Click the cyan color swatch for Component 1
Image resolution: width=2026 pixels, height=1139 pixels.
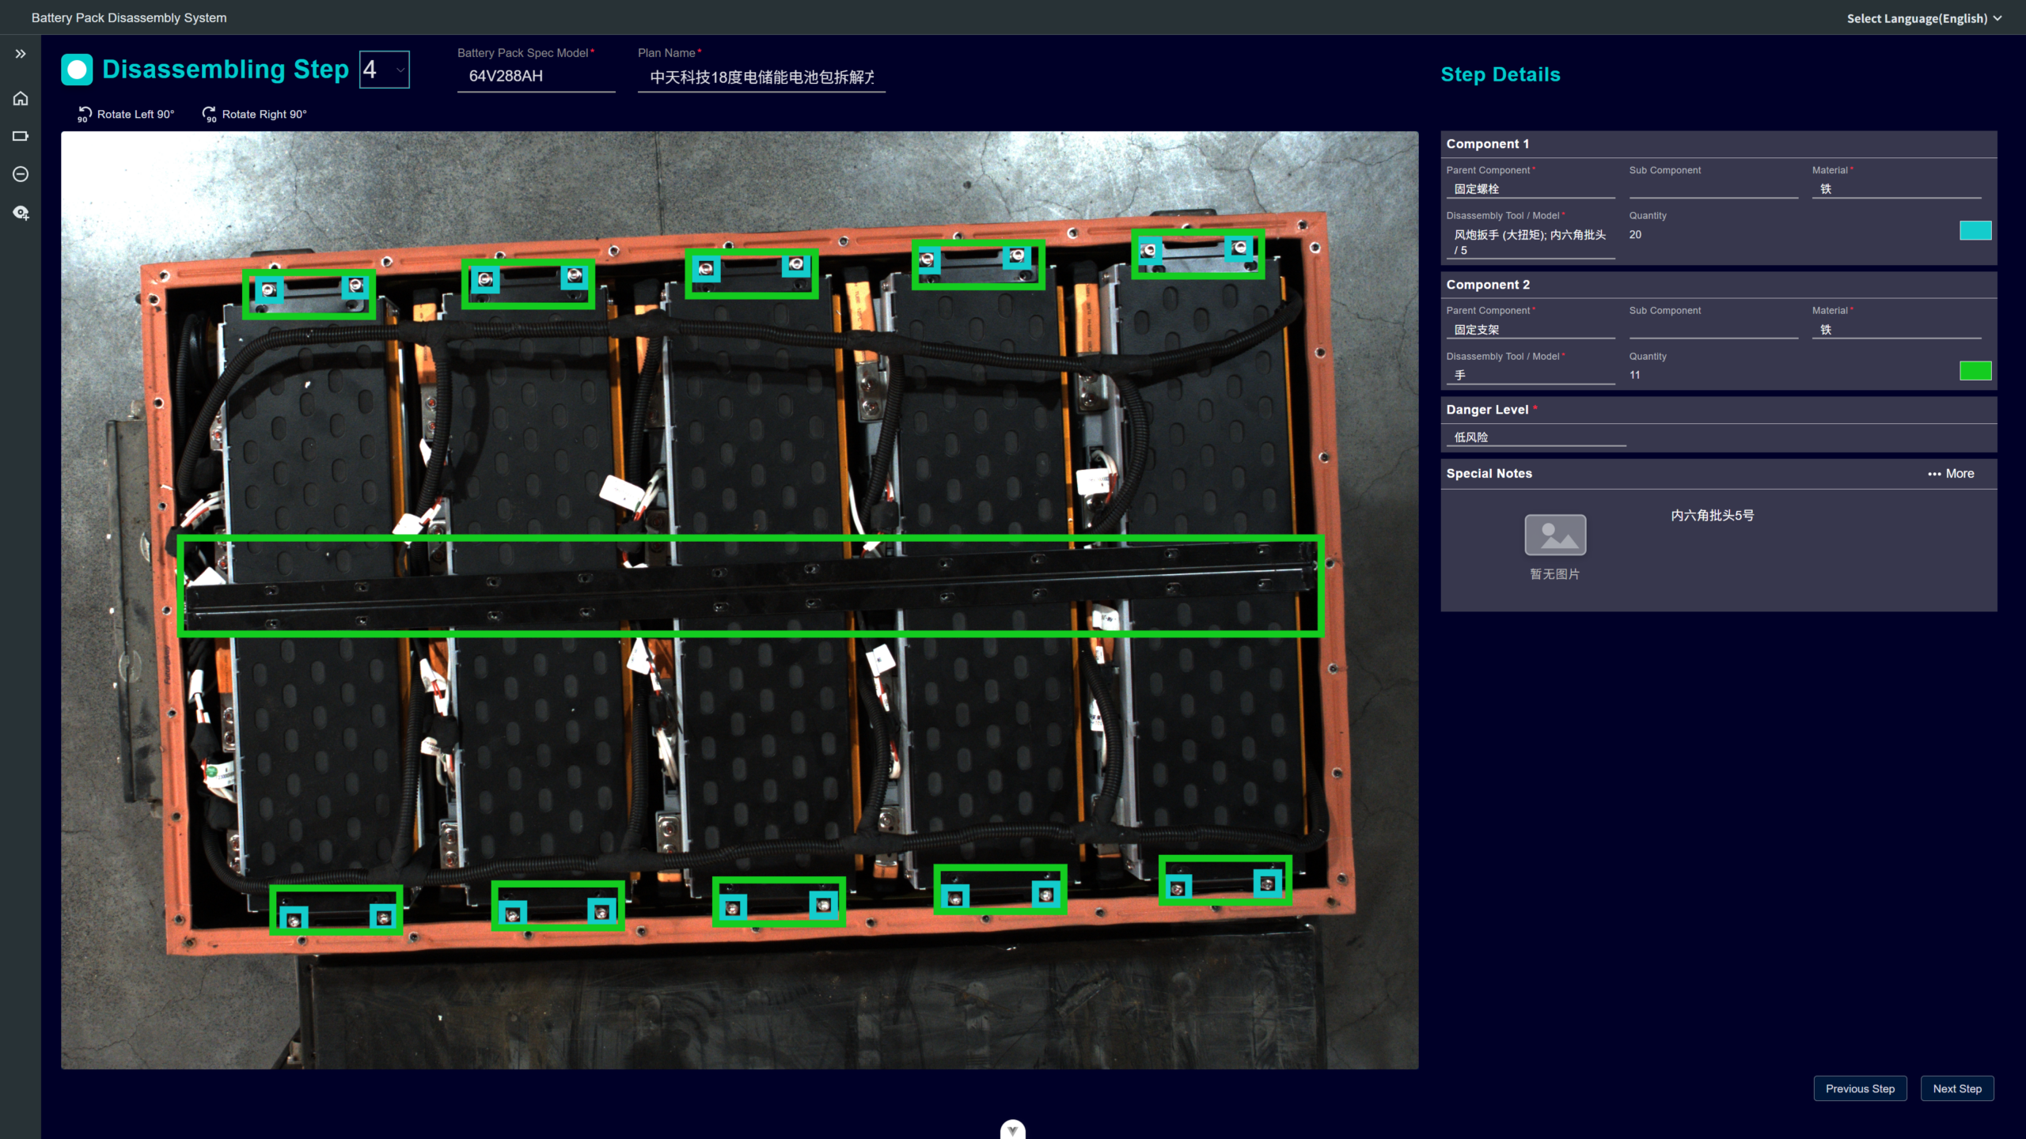coord(1975,230)
